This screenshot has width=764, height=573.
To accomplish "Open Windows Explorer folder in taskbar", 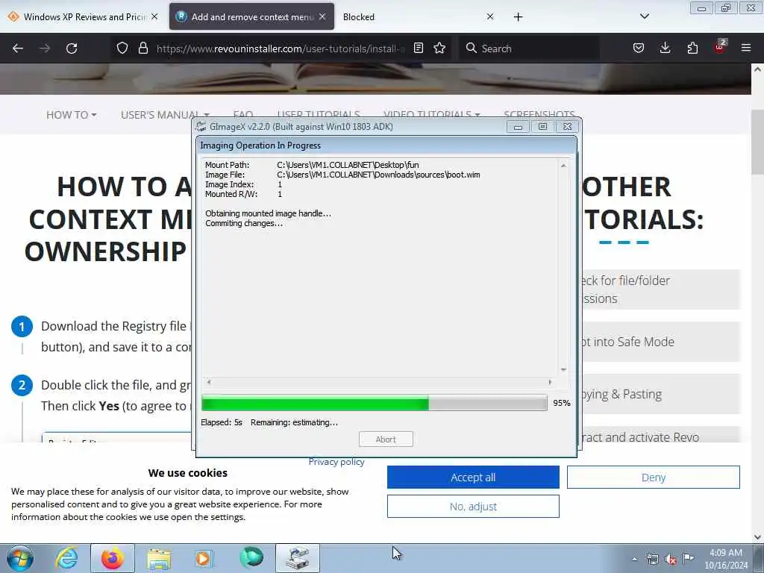I will [159, 558].
